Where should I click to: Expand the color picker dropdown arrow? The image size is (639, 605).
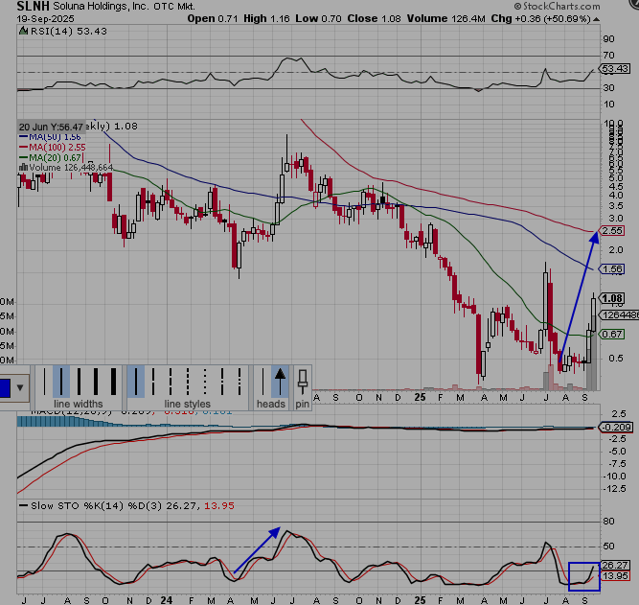point(20,387)
